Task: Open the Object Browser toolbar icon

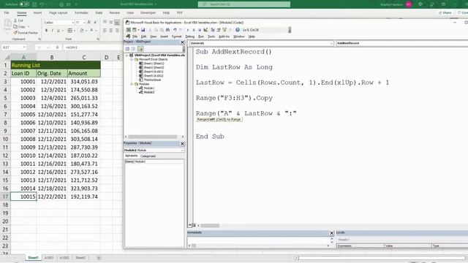Action: [x=224, y=30]
